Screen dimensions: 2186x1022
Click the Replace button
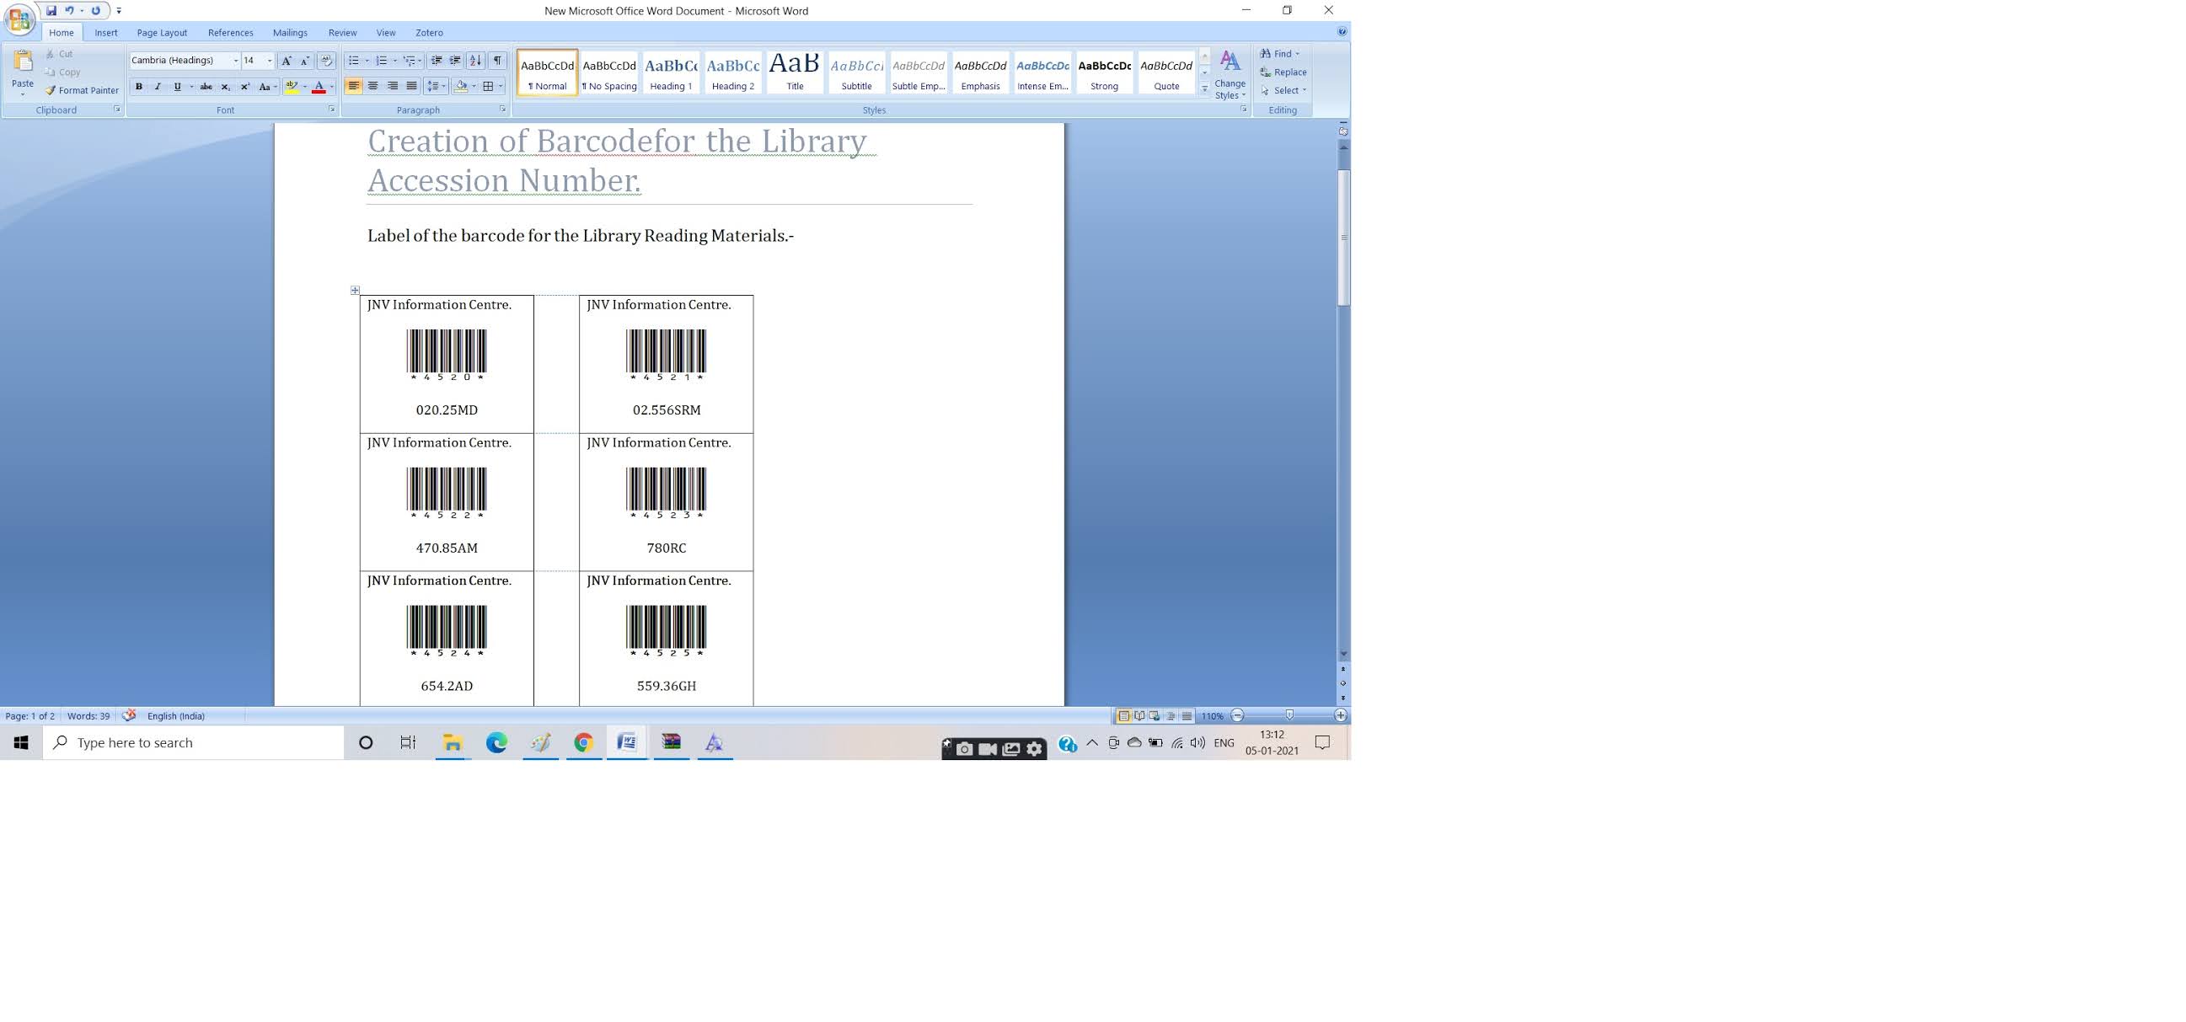click(1283, 72)
